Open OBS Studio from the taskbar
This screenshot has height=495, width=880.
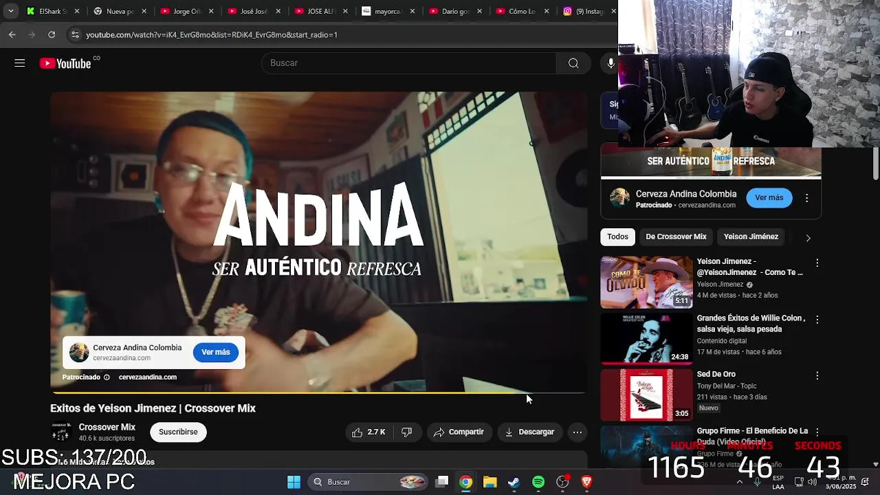tap(563, 482)
